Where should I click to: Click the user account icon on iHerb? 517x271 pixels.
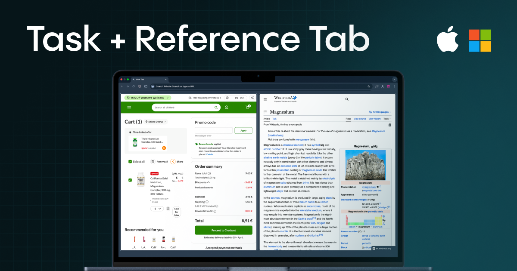227,108
